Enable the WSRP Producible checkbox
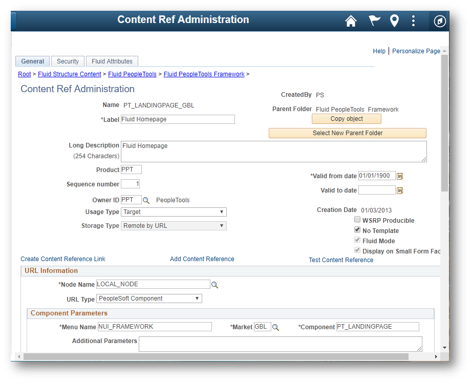Screen dimensions: 471x383 pos(357,220)
